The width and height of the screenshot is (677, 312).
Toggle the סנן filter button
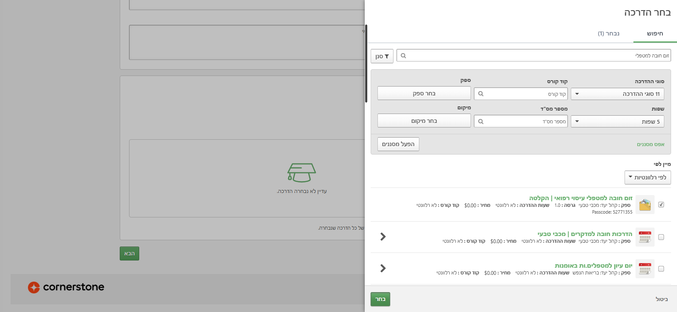382,56
